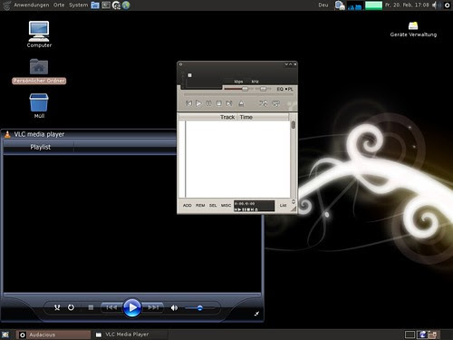The width and height of the screenshot is (453, 340).
Task: Click the Time column header
Action: [x=246, y=117]
